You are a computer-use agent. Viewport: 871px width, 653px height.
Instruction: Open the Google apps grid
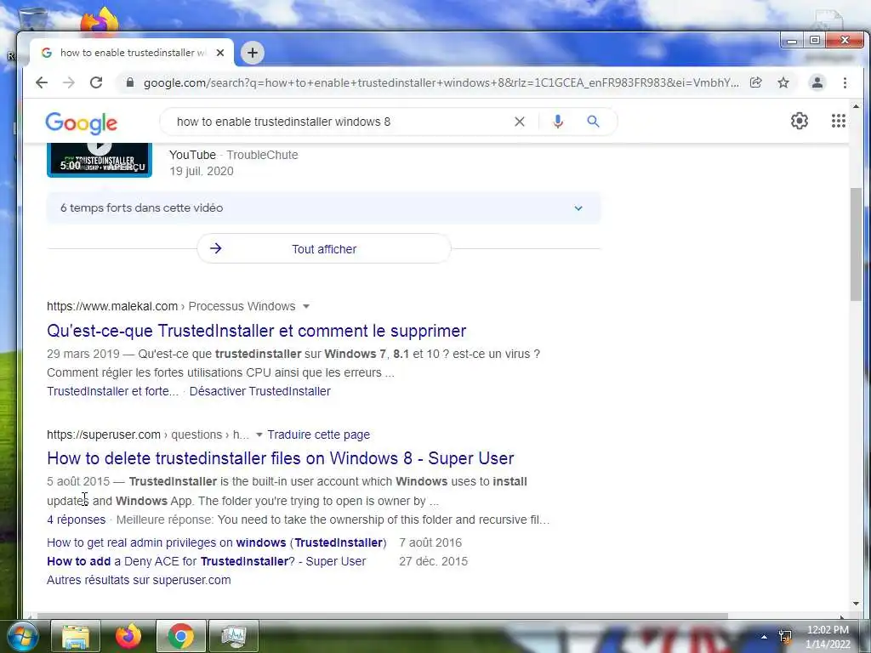(838, 121)
